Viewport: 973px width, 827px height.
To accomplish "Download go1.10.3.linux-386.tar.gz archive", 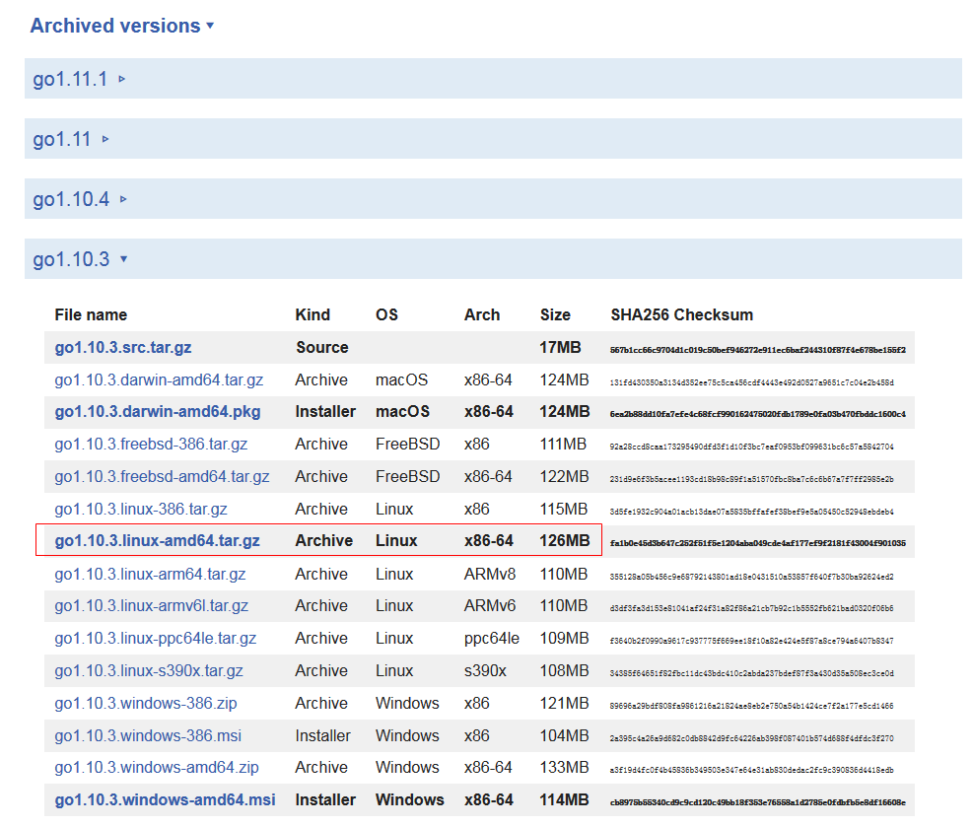I will pyautogui.click(x=141, y=509).
